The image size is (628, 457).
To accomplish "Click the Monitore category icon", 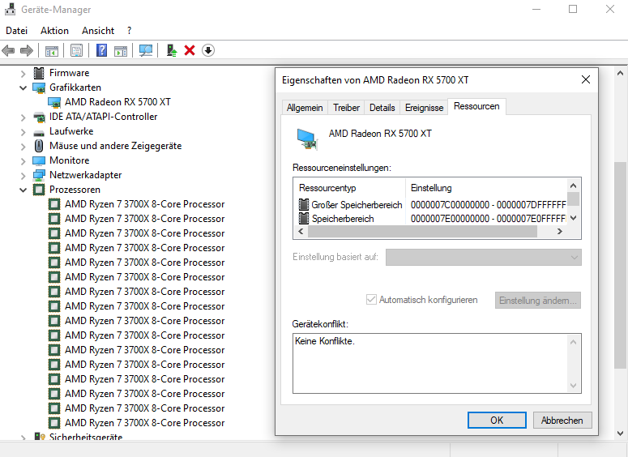I will coord(39,160).
